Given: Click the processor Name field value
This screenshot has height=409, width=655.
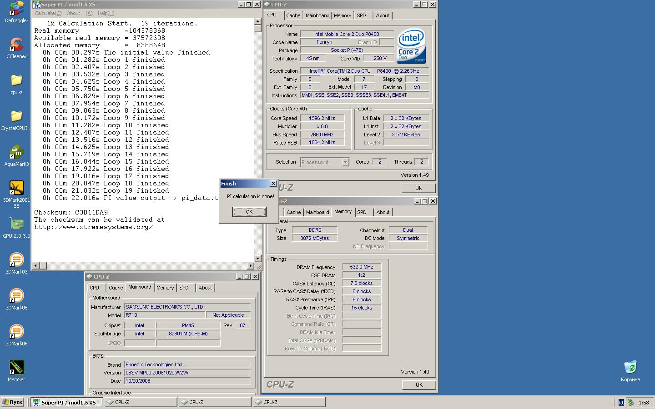Looking at the screenshot, I should [x=347, y=34].
